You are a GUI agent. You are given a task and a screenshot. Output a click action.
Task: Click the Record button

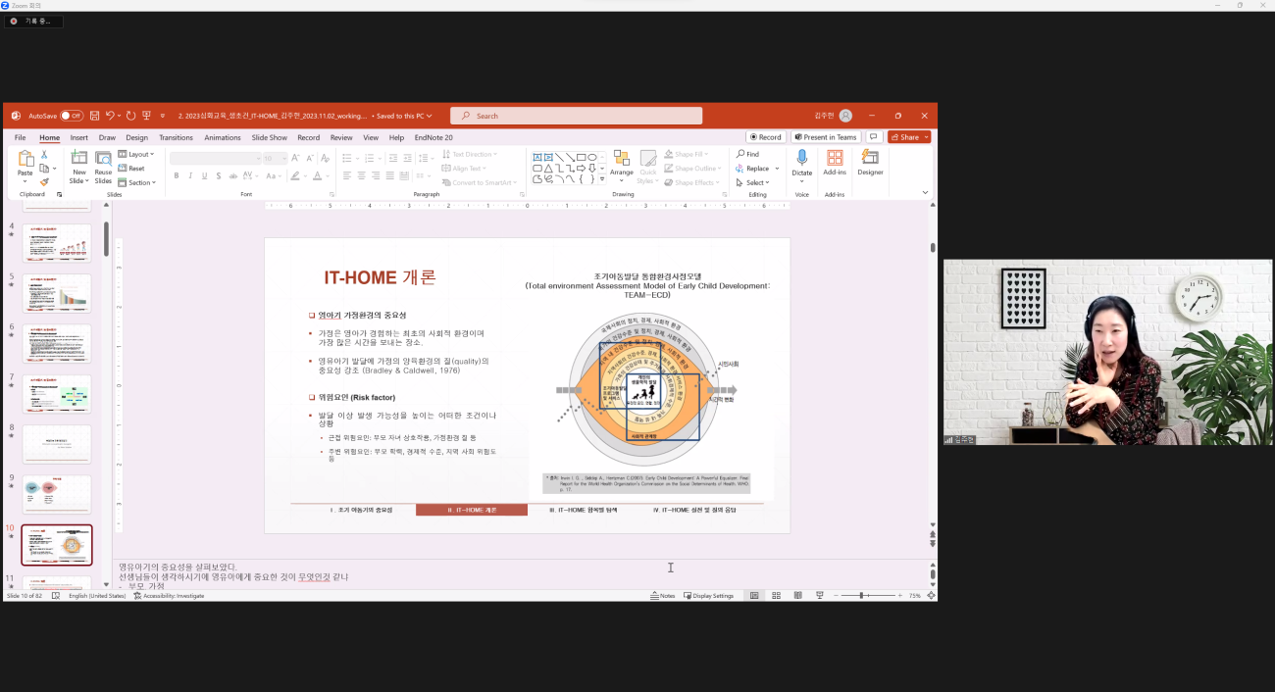[766, 137]
